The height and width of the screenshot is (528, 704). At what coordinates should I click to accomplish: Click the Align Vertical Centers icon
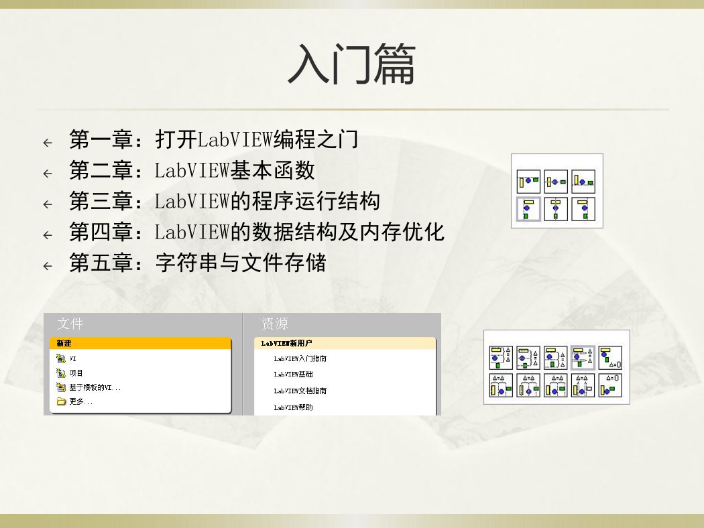pos(556,182)
